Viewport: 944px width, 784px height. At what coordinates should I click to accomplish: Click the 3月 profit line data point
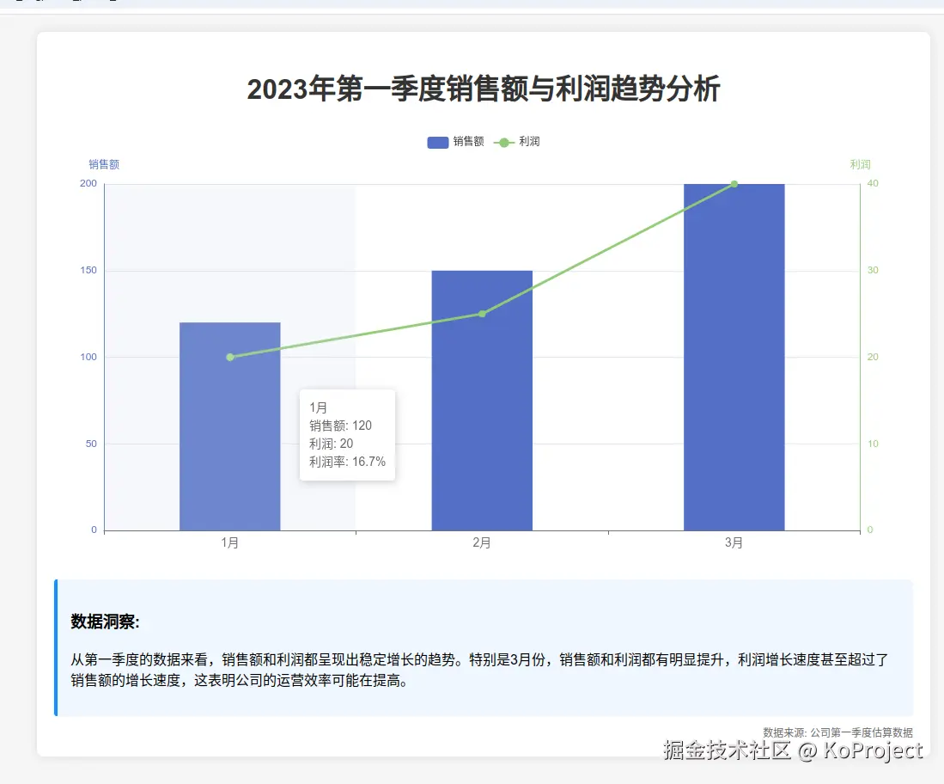click(734, 184)
